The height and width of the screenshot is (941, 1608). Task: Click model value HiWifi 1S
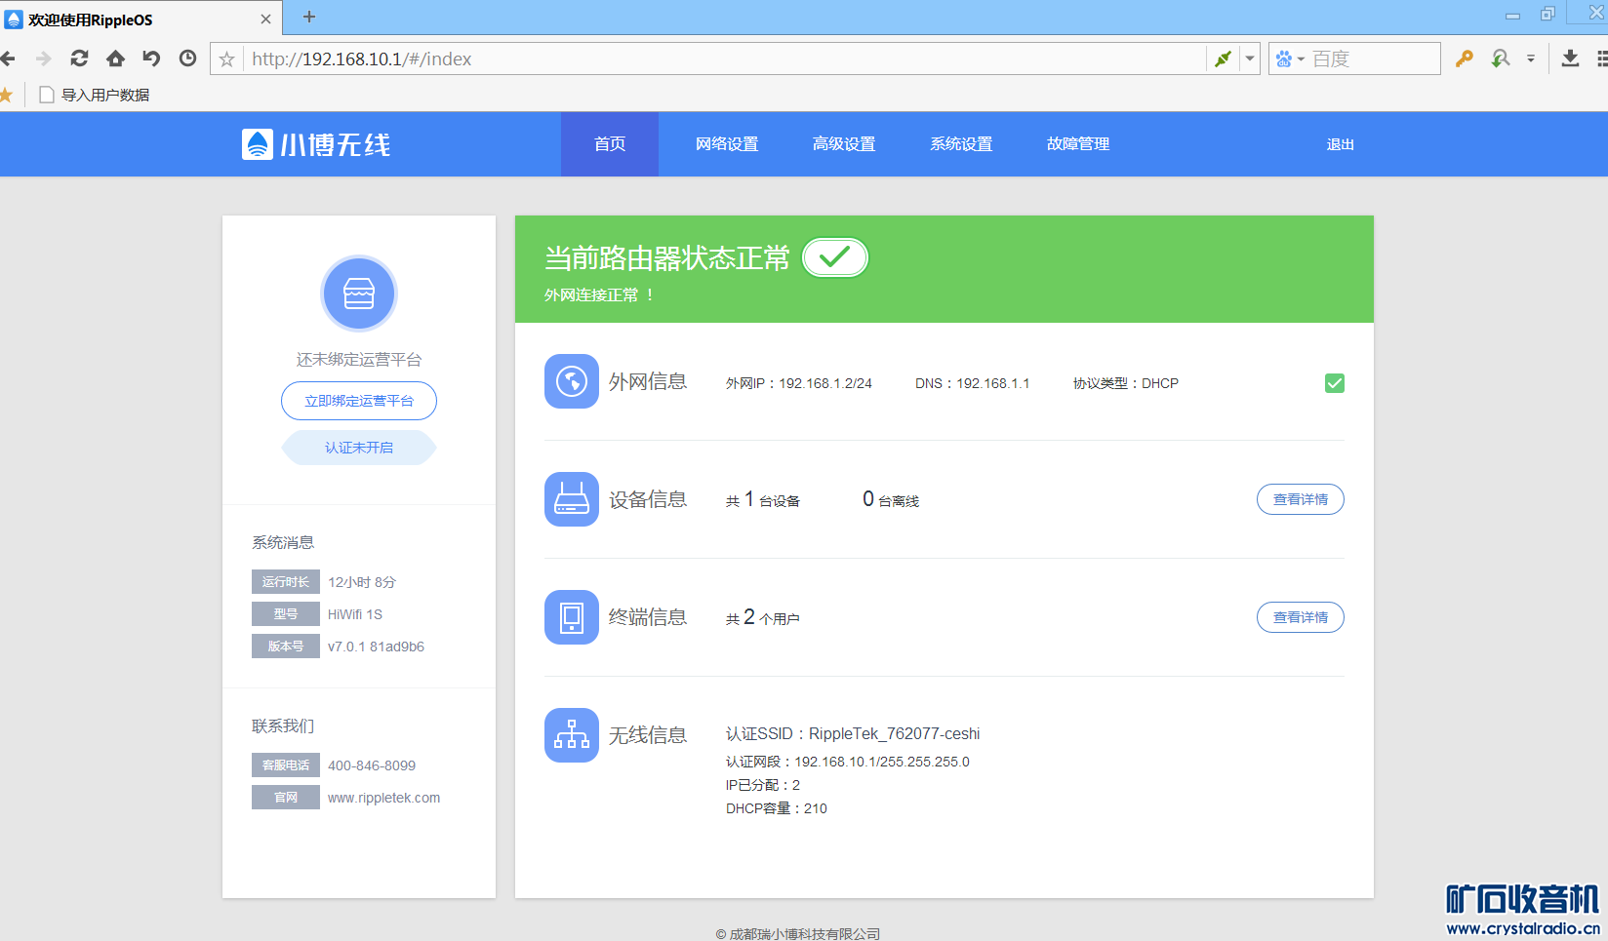pyautogui.click(x=355, y=614)
